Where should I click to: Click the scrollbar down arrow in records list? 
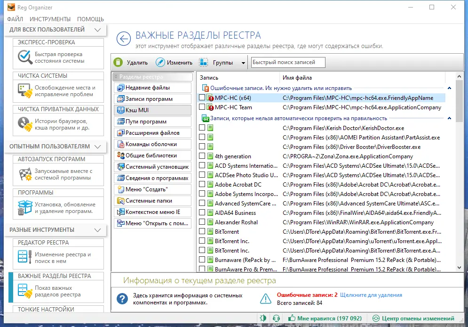tap(460, 268)
